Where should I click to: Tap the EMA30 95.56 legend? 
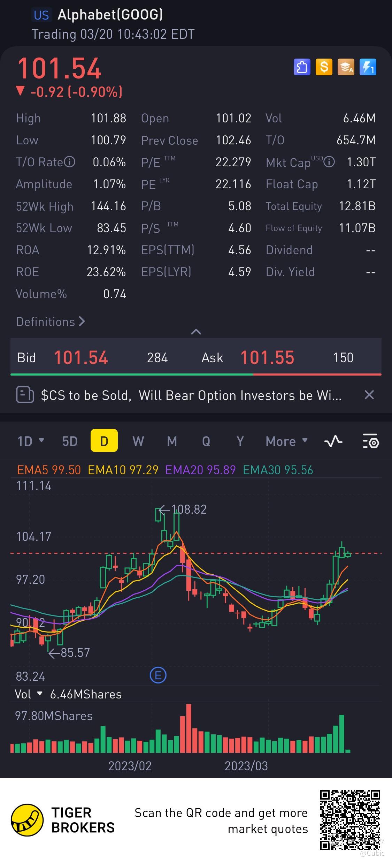pos(278,470)
